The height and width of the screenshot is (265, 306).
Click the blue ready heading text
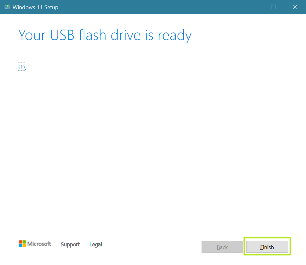[x=105, y=35]
